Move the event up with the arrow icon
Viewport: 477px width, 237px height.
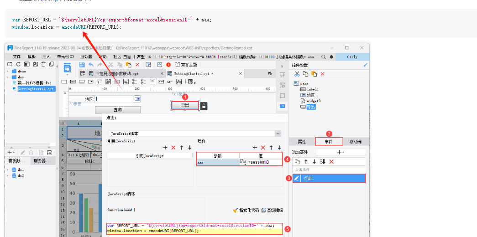(306, 162)
